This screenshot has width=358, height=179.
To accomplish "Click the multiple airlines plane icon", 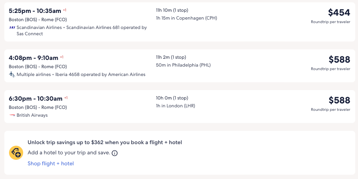I will coord(12,74).
